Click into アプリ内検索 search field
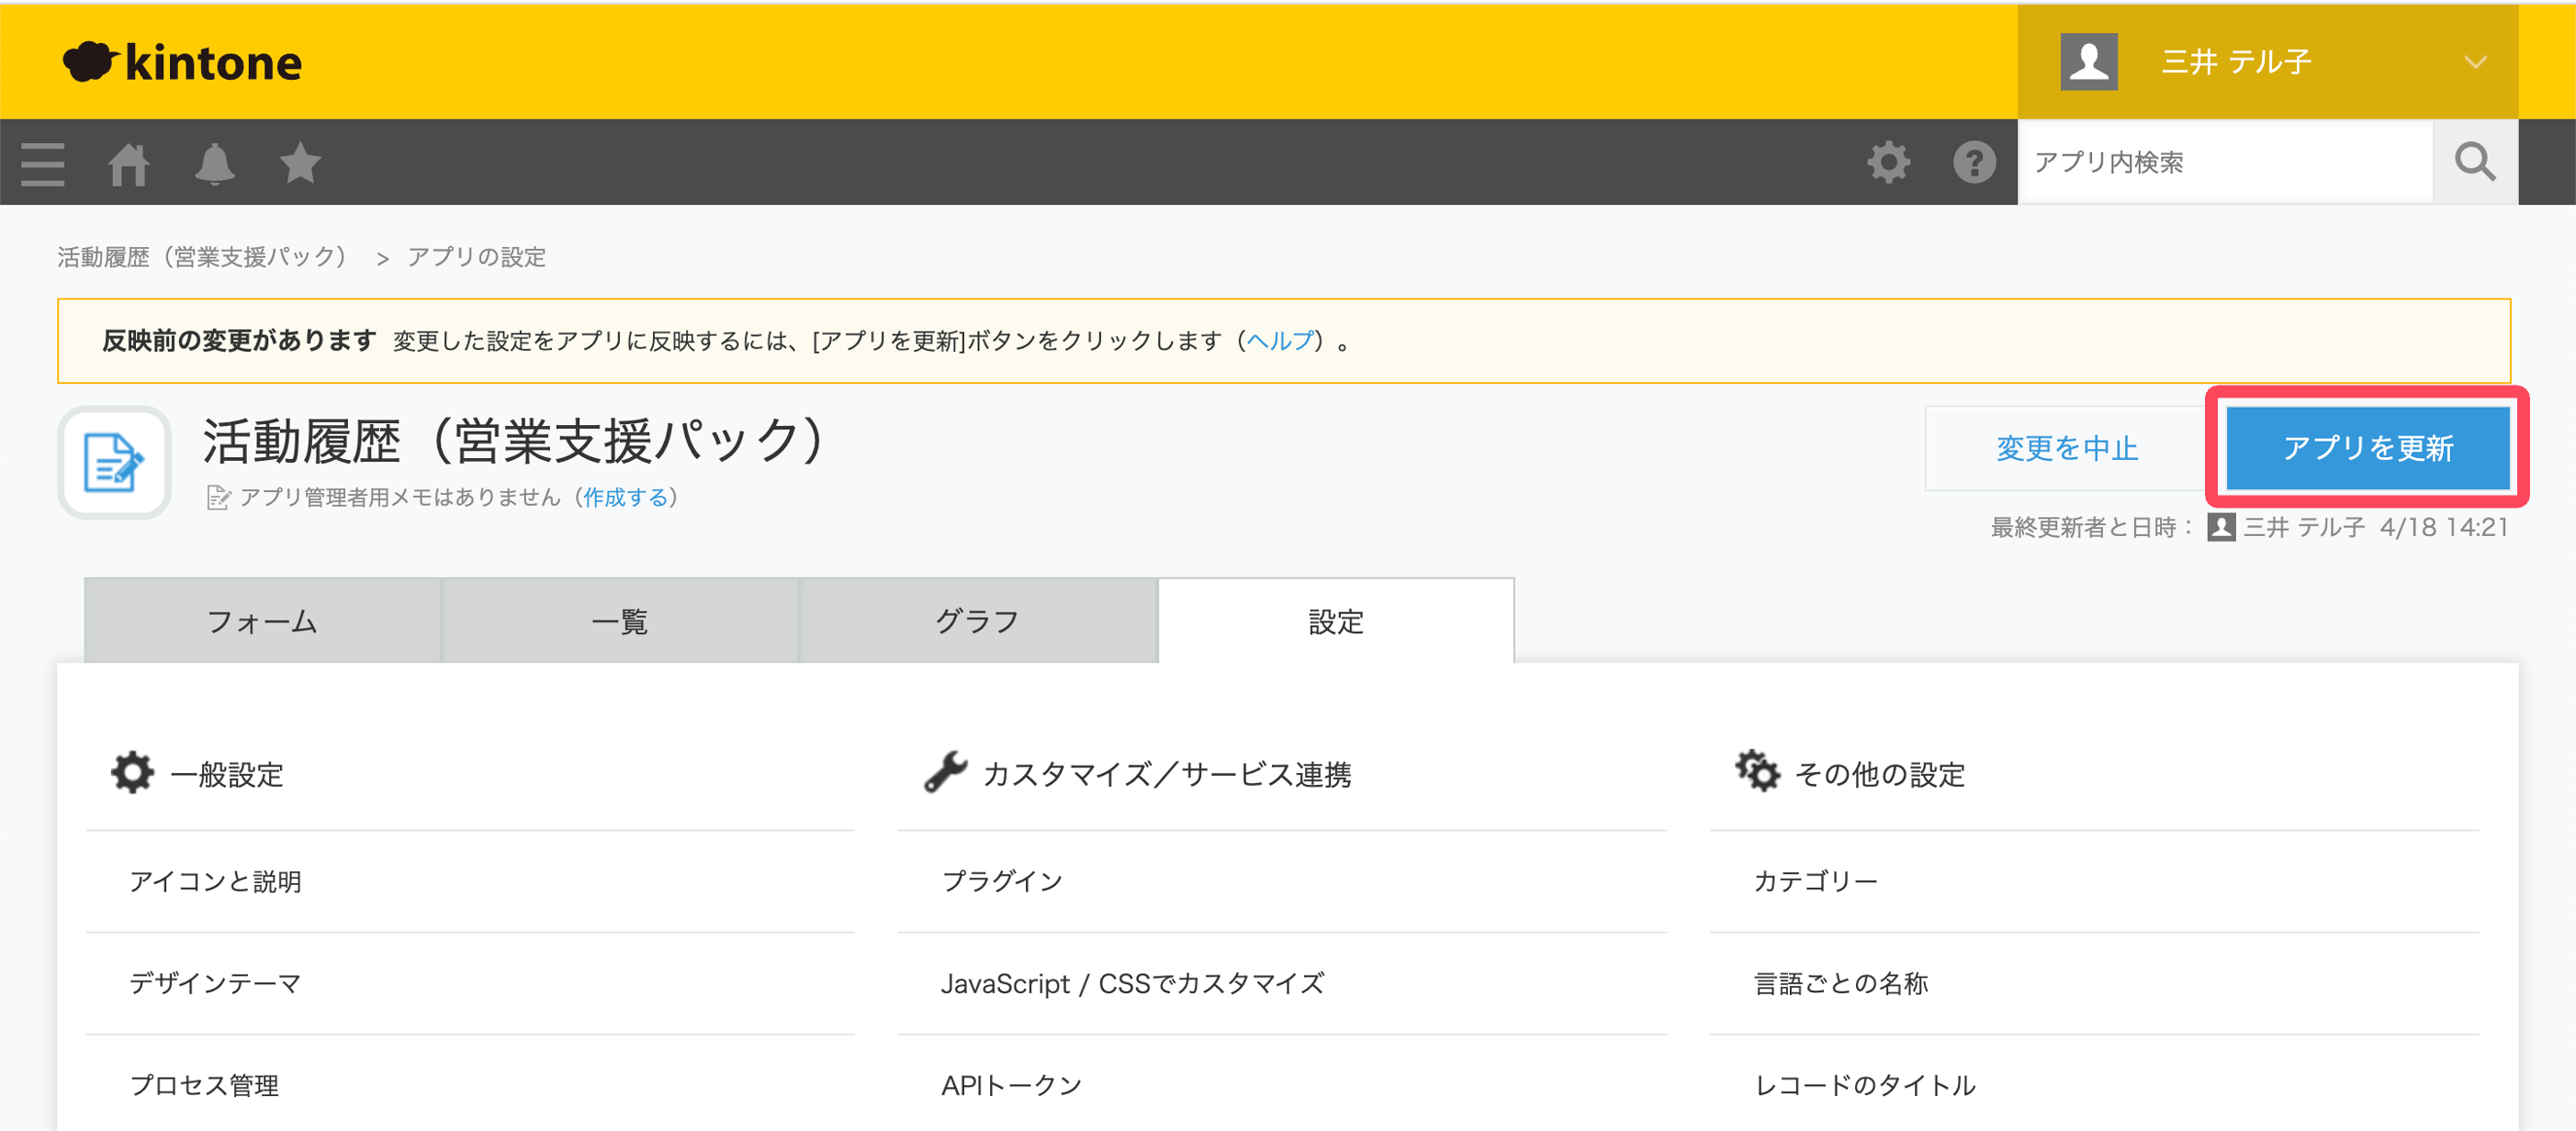Screen dimensions: 2576x1131 coord(2225,162)
